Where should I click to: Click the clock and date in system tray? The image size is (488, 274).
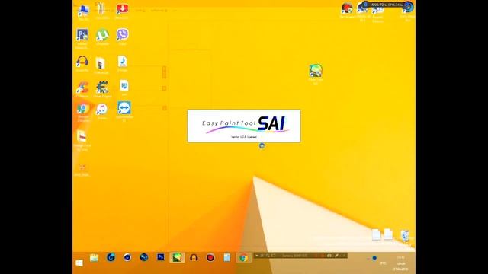pyautogui.click(x=401, y=263)
